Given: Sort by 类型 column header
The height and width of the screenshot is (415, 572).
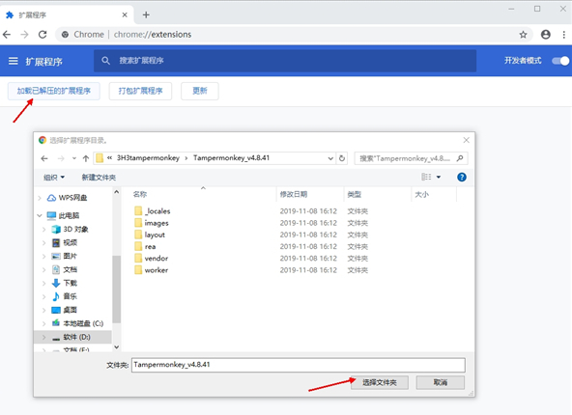Looking at the screenshot, I should (x=355, y=195).
